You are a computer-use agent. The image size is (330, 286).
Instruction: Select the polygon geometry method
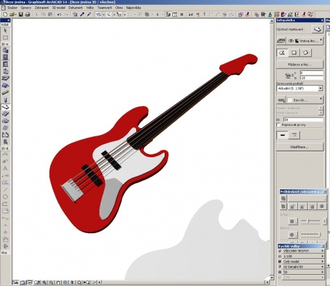(282, 53)
